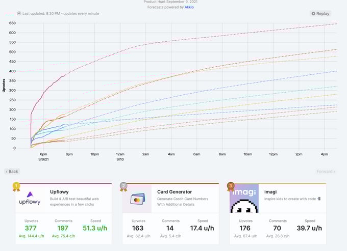Click the clock icon beside Last updated

[x=19, y=14]
